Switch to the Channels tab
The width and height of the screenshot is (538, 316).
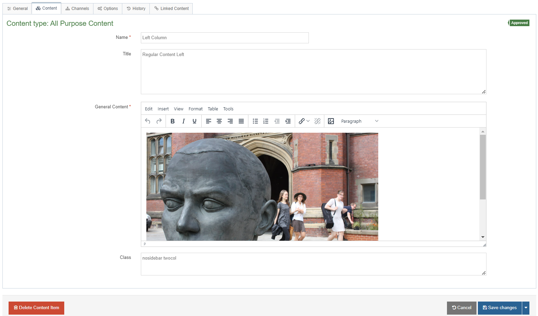[x=77, y=9]
